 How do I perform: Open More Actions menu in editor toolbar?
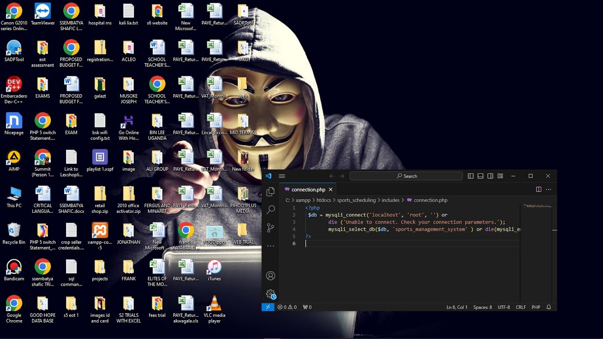tap(548, 189)
